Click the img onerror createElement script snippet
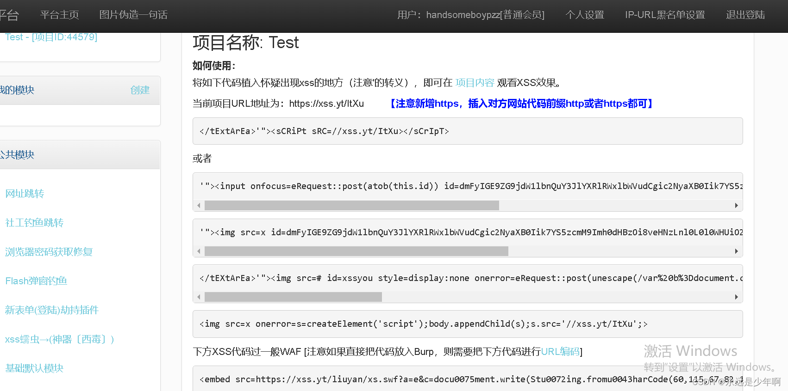The width and height of the screenshot is (788, 391). (468, 324)
